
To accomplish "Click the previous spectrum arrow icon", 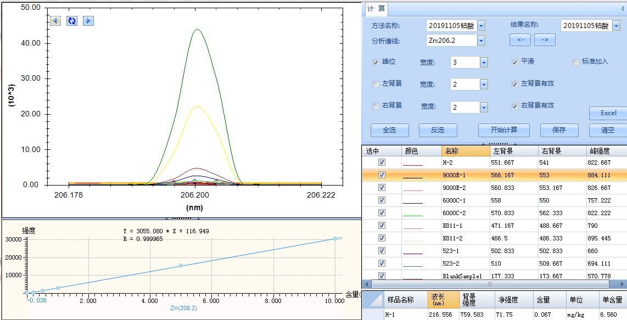I will click(x=55, y=21).
